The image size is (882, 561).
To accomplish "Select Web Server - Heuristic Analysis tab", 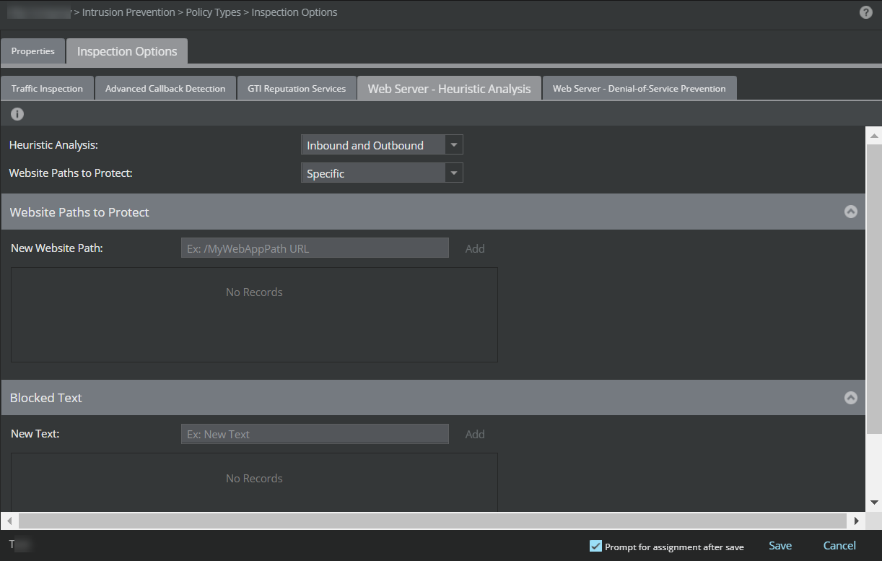I will [x=449, y=88].
